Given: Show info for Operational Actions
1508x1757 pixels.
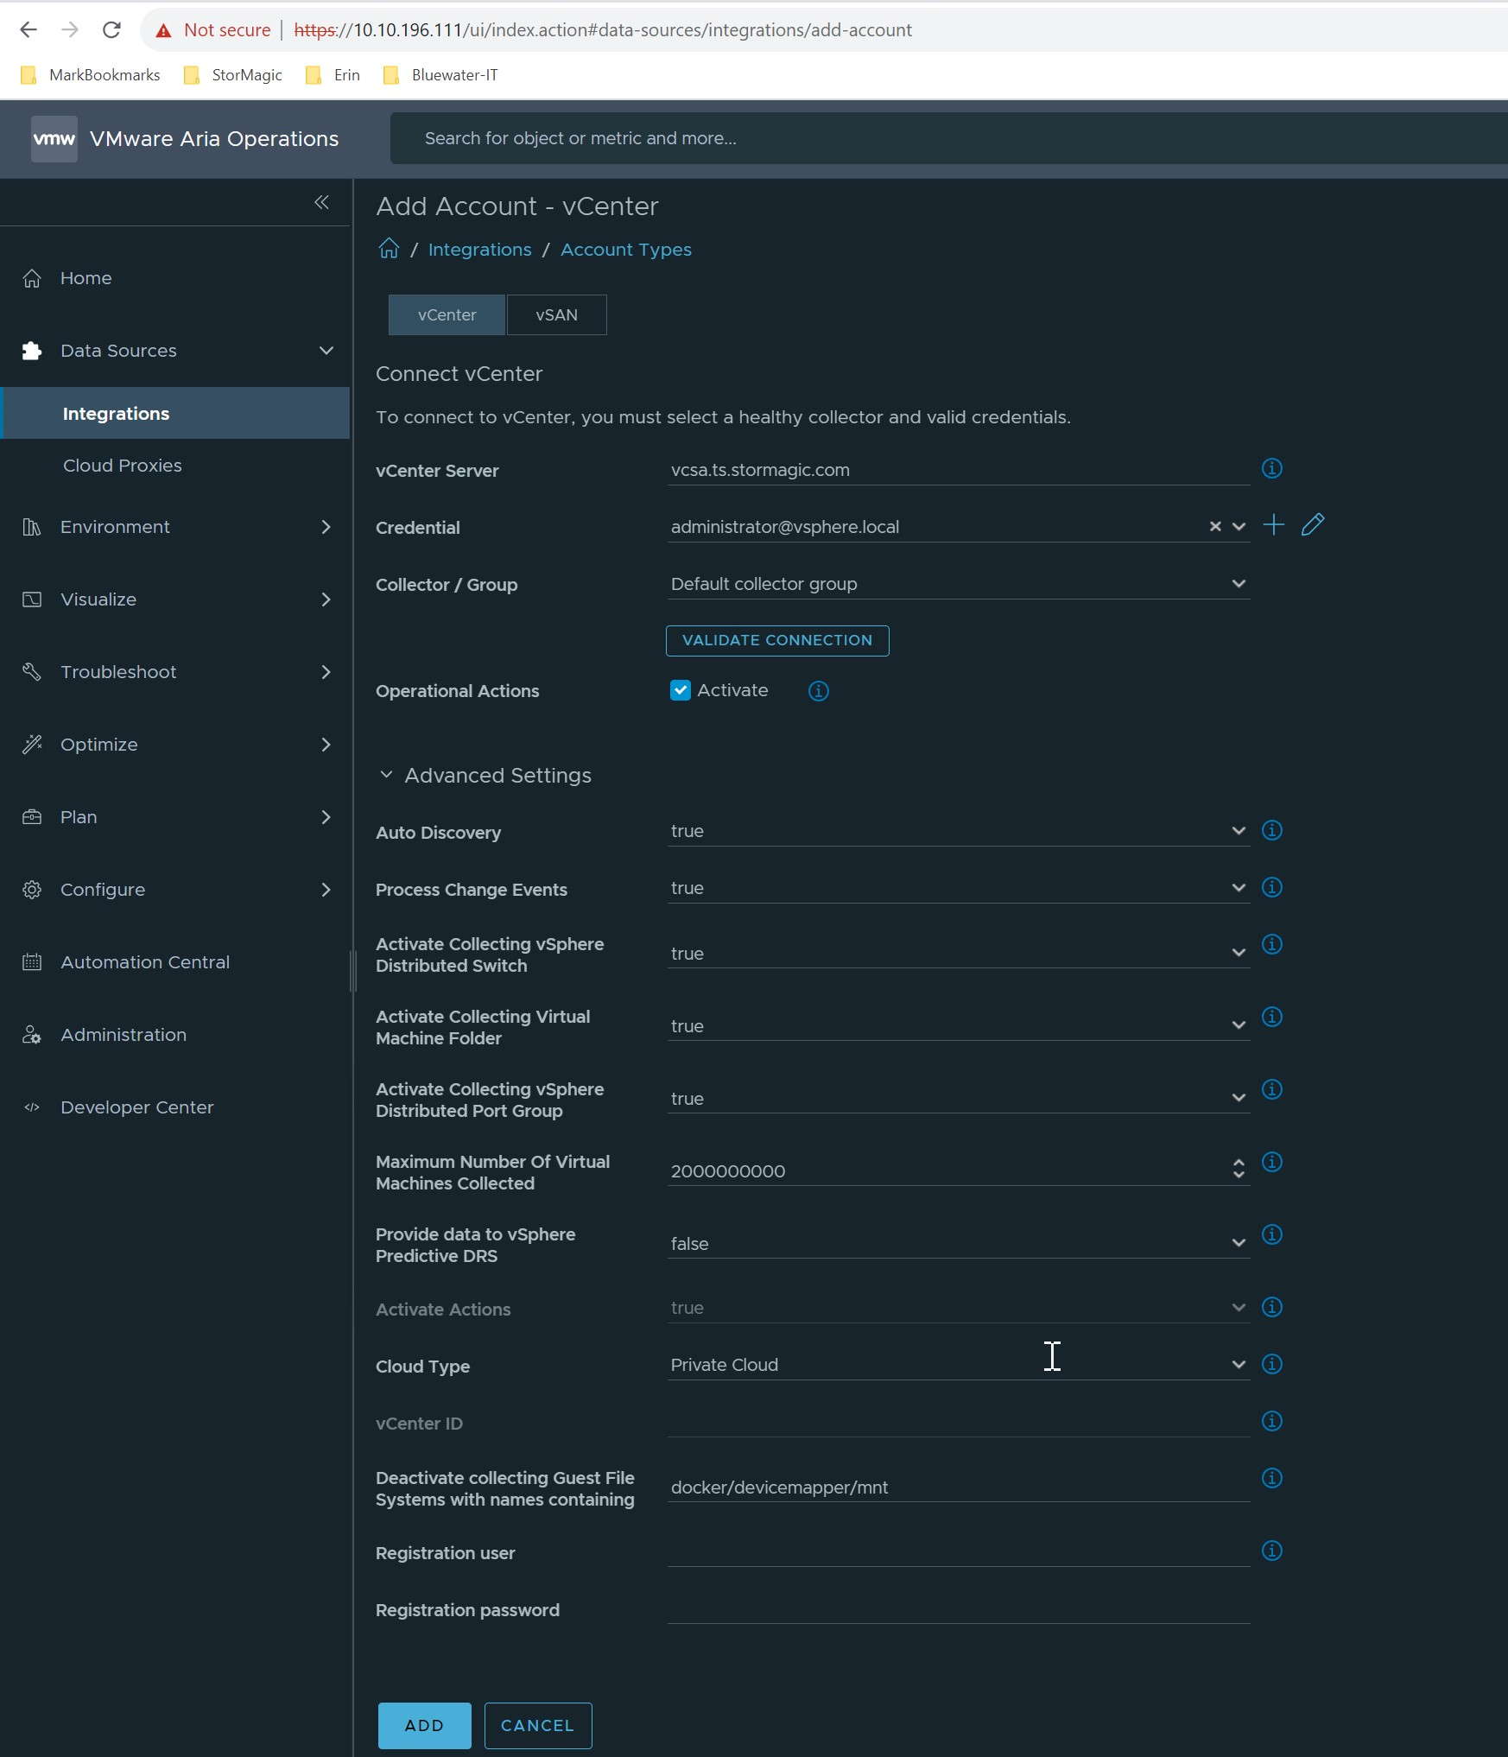Looking at the screenshot, I should tap(818, 691).
